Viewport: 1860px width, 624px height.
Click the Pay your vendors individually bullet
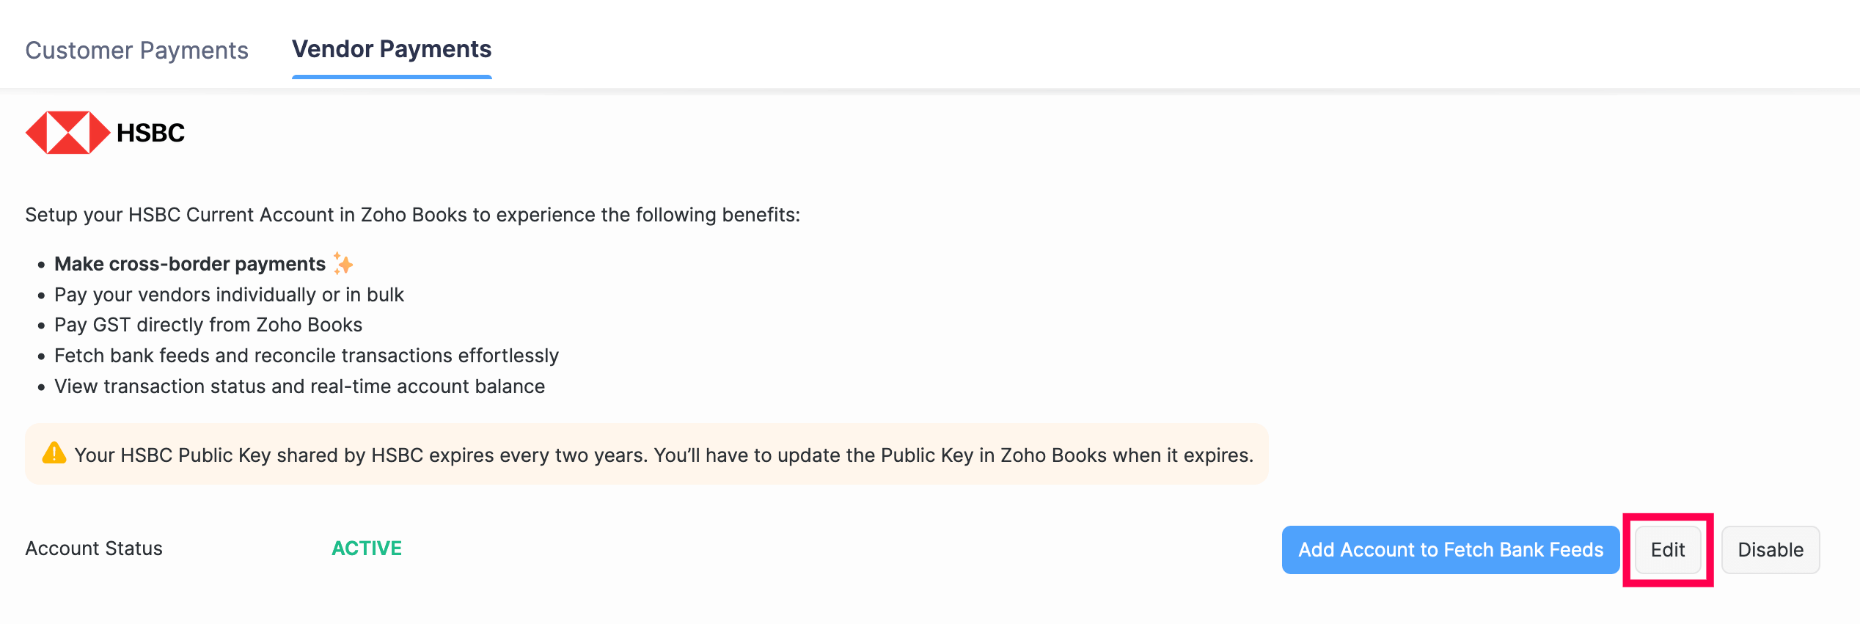click(x=229, y=295)
